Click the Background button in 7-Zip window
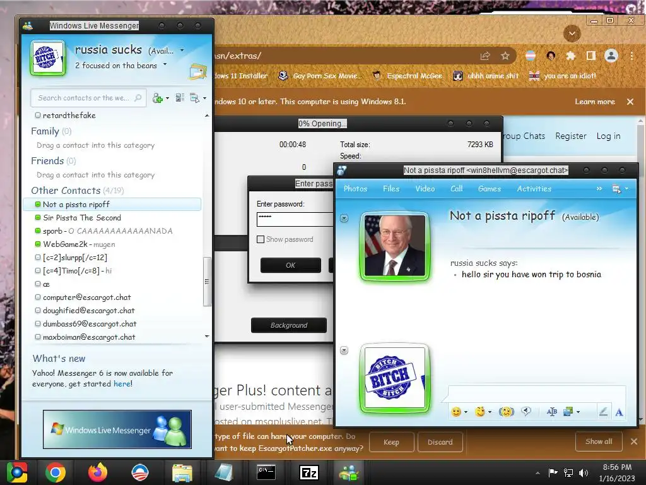The width and height of the screenshot is (646, 485). pyautogui.click(x=289, y=325)
